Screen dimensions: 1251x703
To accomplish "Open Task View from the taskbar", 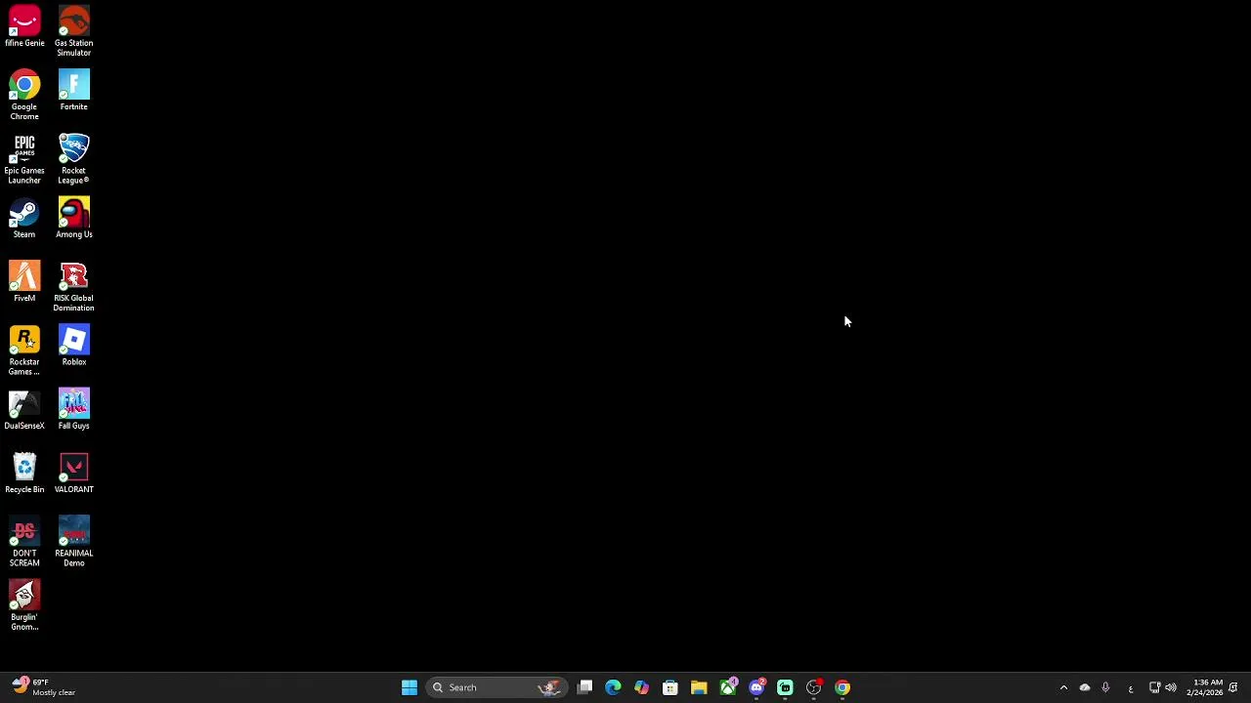I will click(584, 687).
